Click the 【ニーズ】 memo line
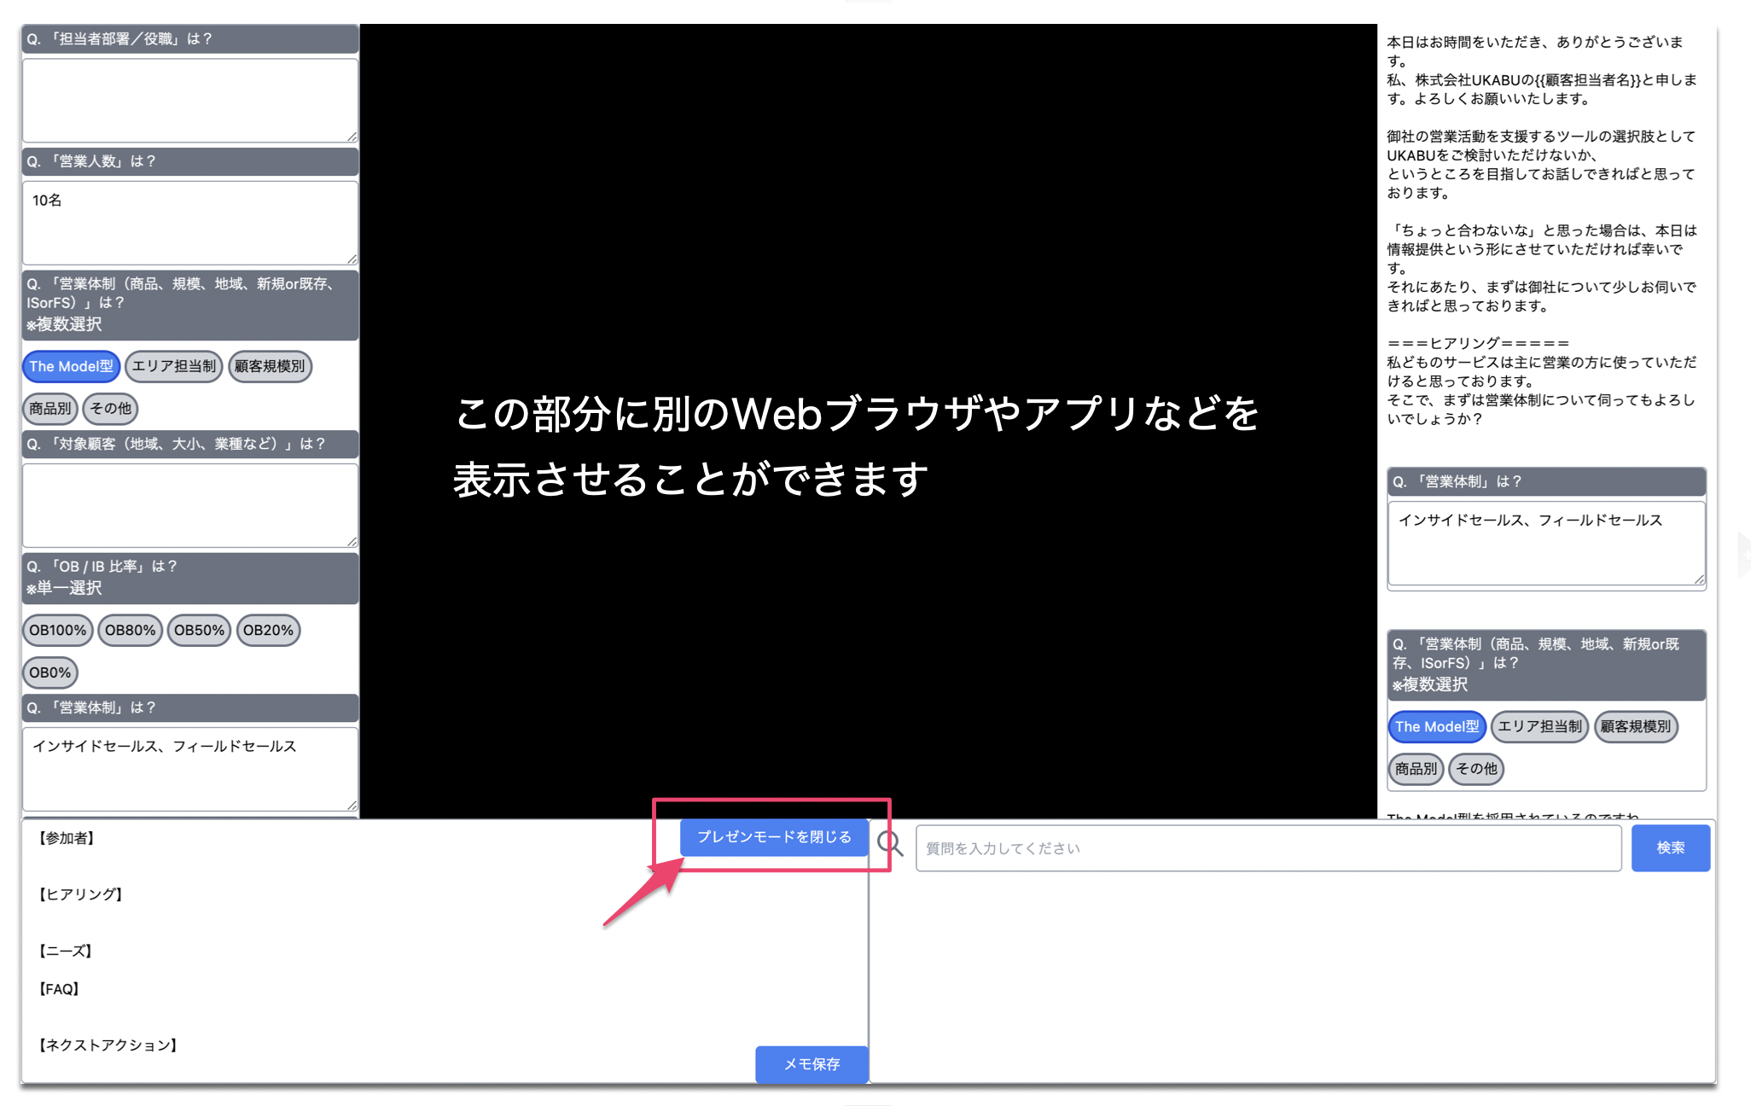This screenshot has width=1751, height=1106. click(66, 951)
